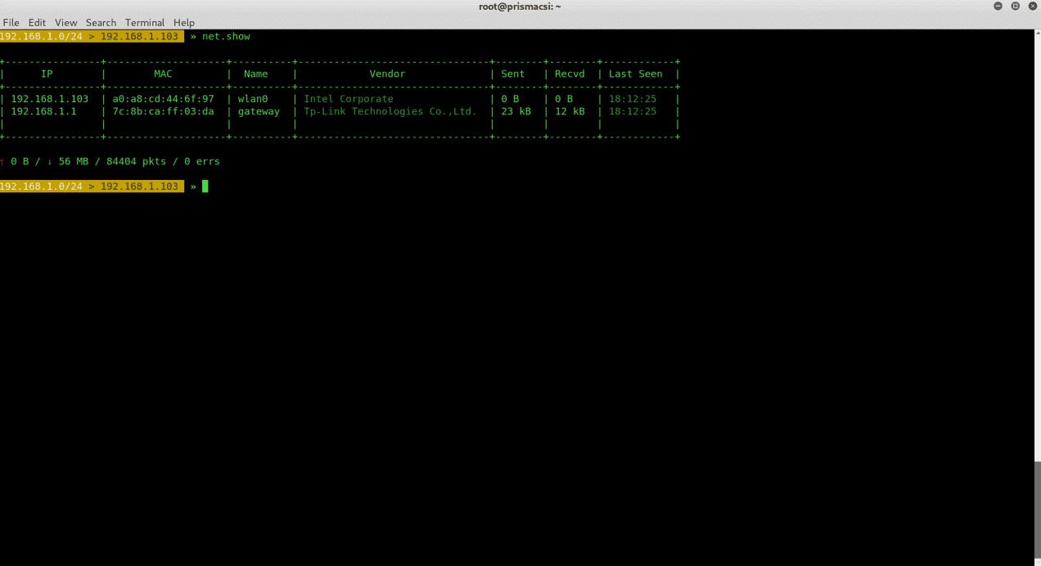Open the Search menu
The width and height of the screenshot is (1041, 566).
tap(101, 22)
